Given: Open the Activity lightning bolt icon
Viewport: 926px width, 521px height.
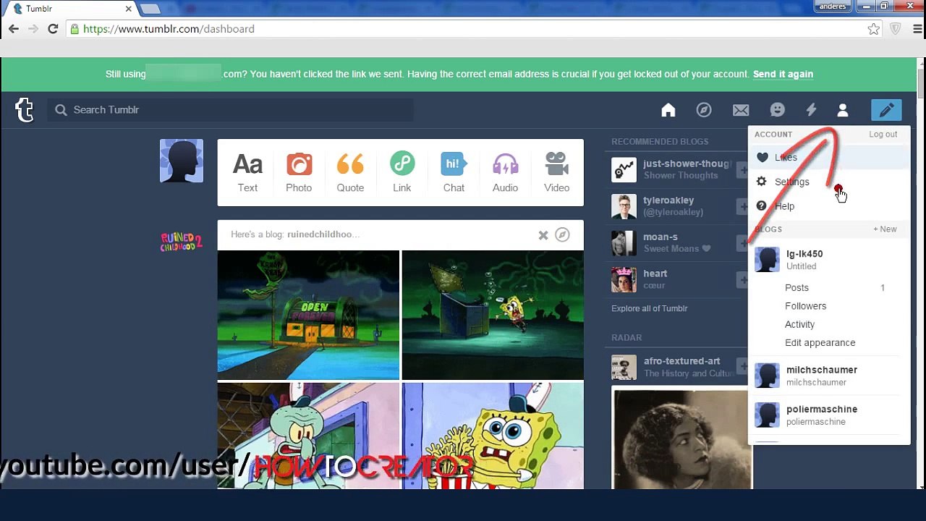Looking at the screenshot, I should point(811,110).
